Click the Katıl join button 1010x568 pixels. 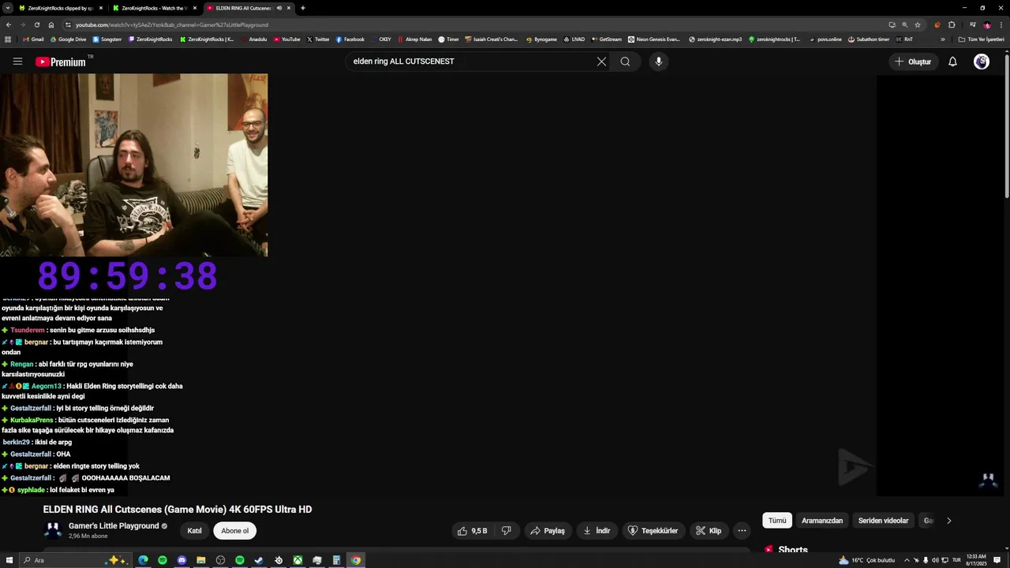[x=194, y=531]
